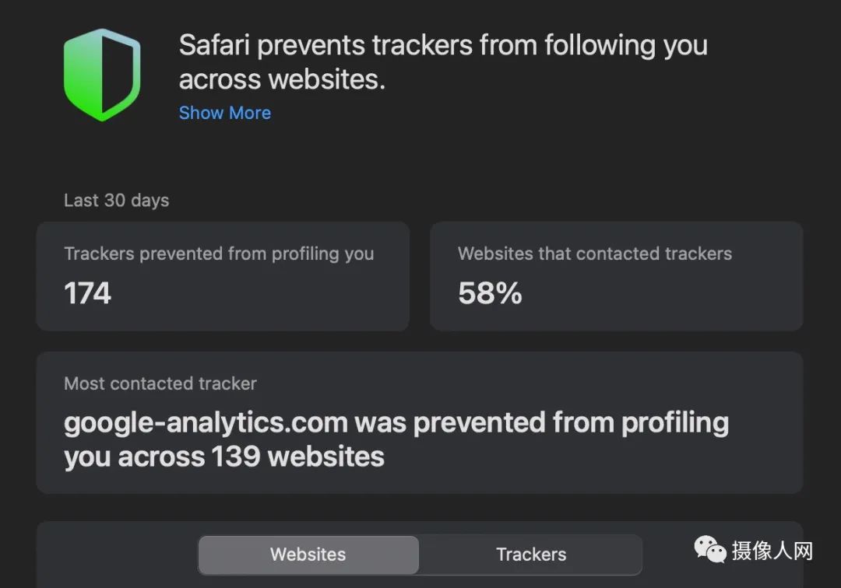Click the 'Safari prevents trackers' heading line
Viewport: 841px width, 588px height.
[443, 45]
